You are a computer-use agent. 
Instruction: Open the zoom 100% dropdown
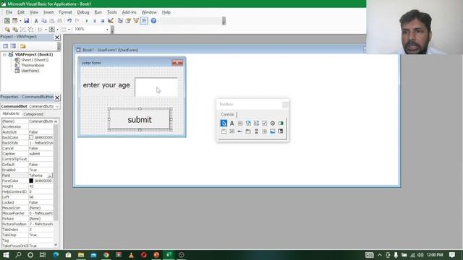point(107,29)
